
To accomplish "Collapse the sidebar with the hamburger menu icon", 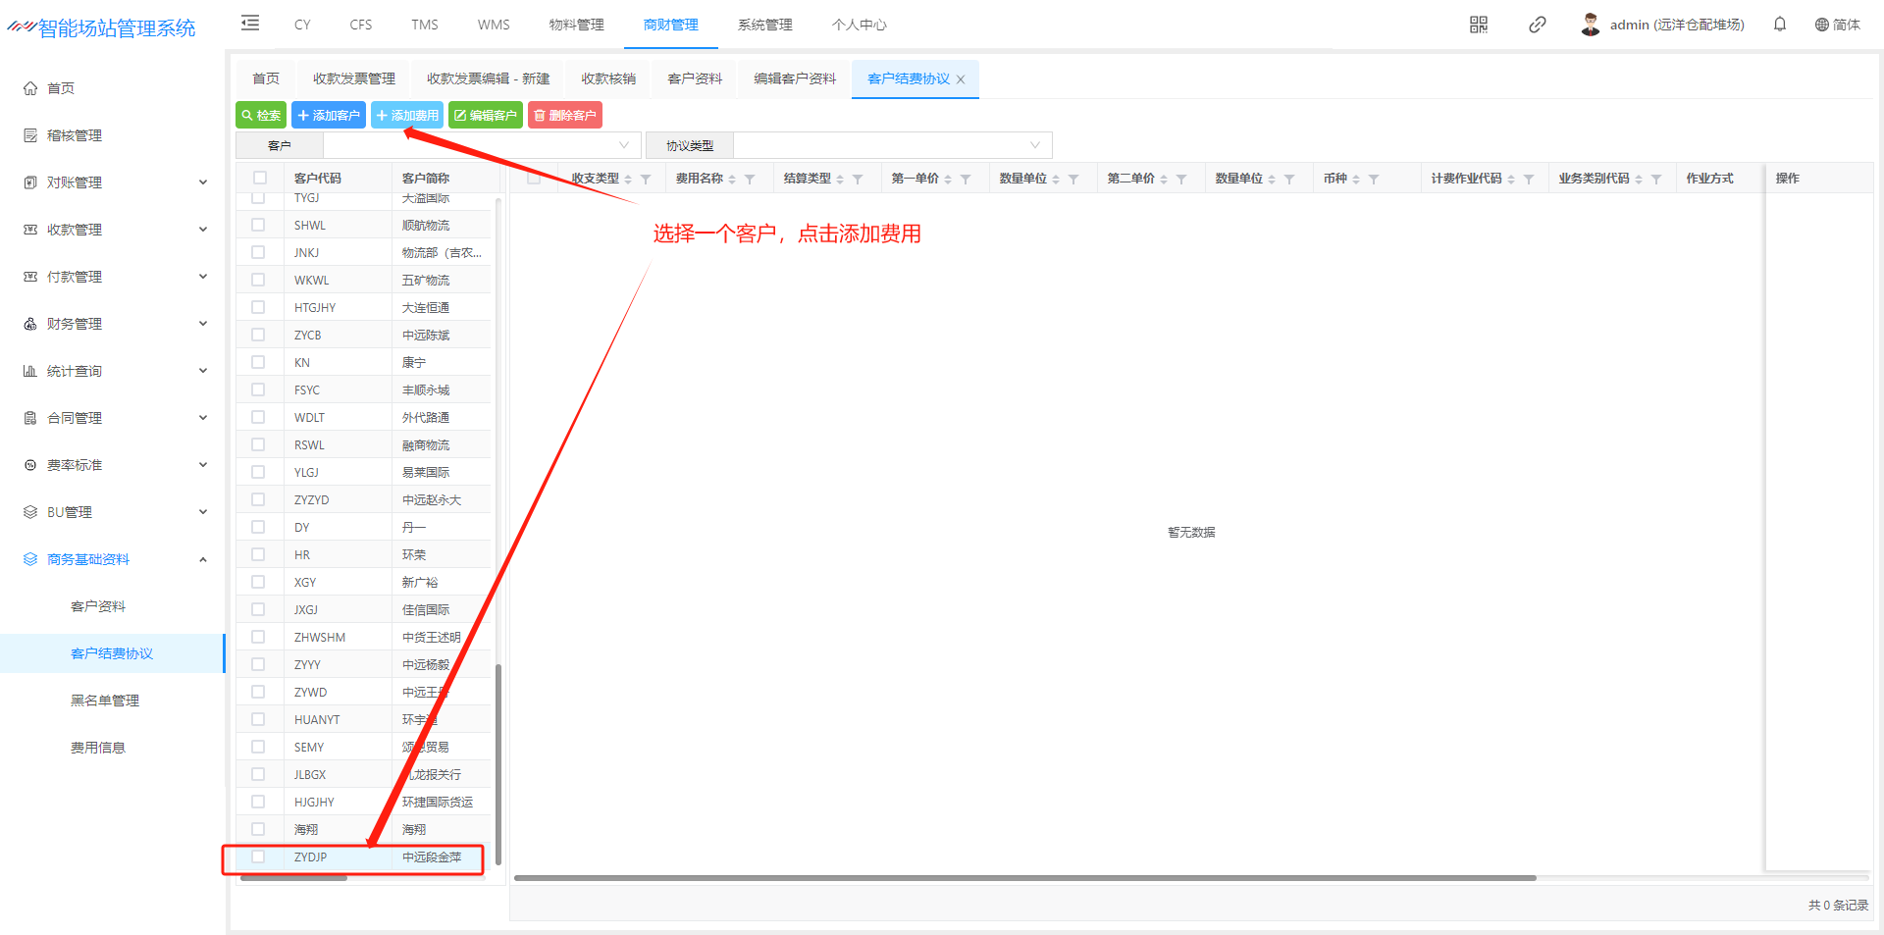I will [250, 24].
